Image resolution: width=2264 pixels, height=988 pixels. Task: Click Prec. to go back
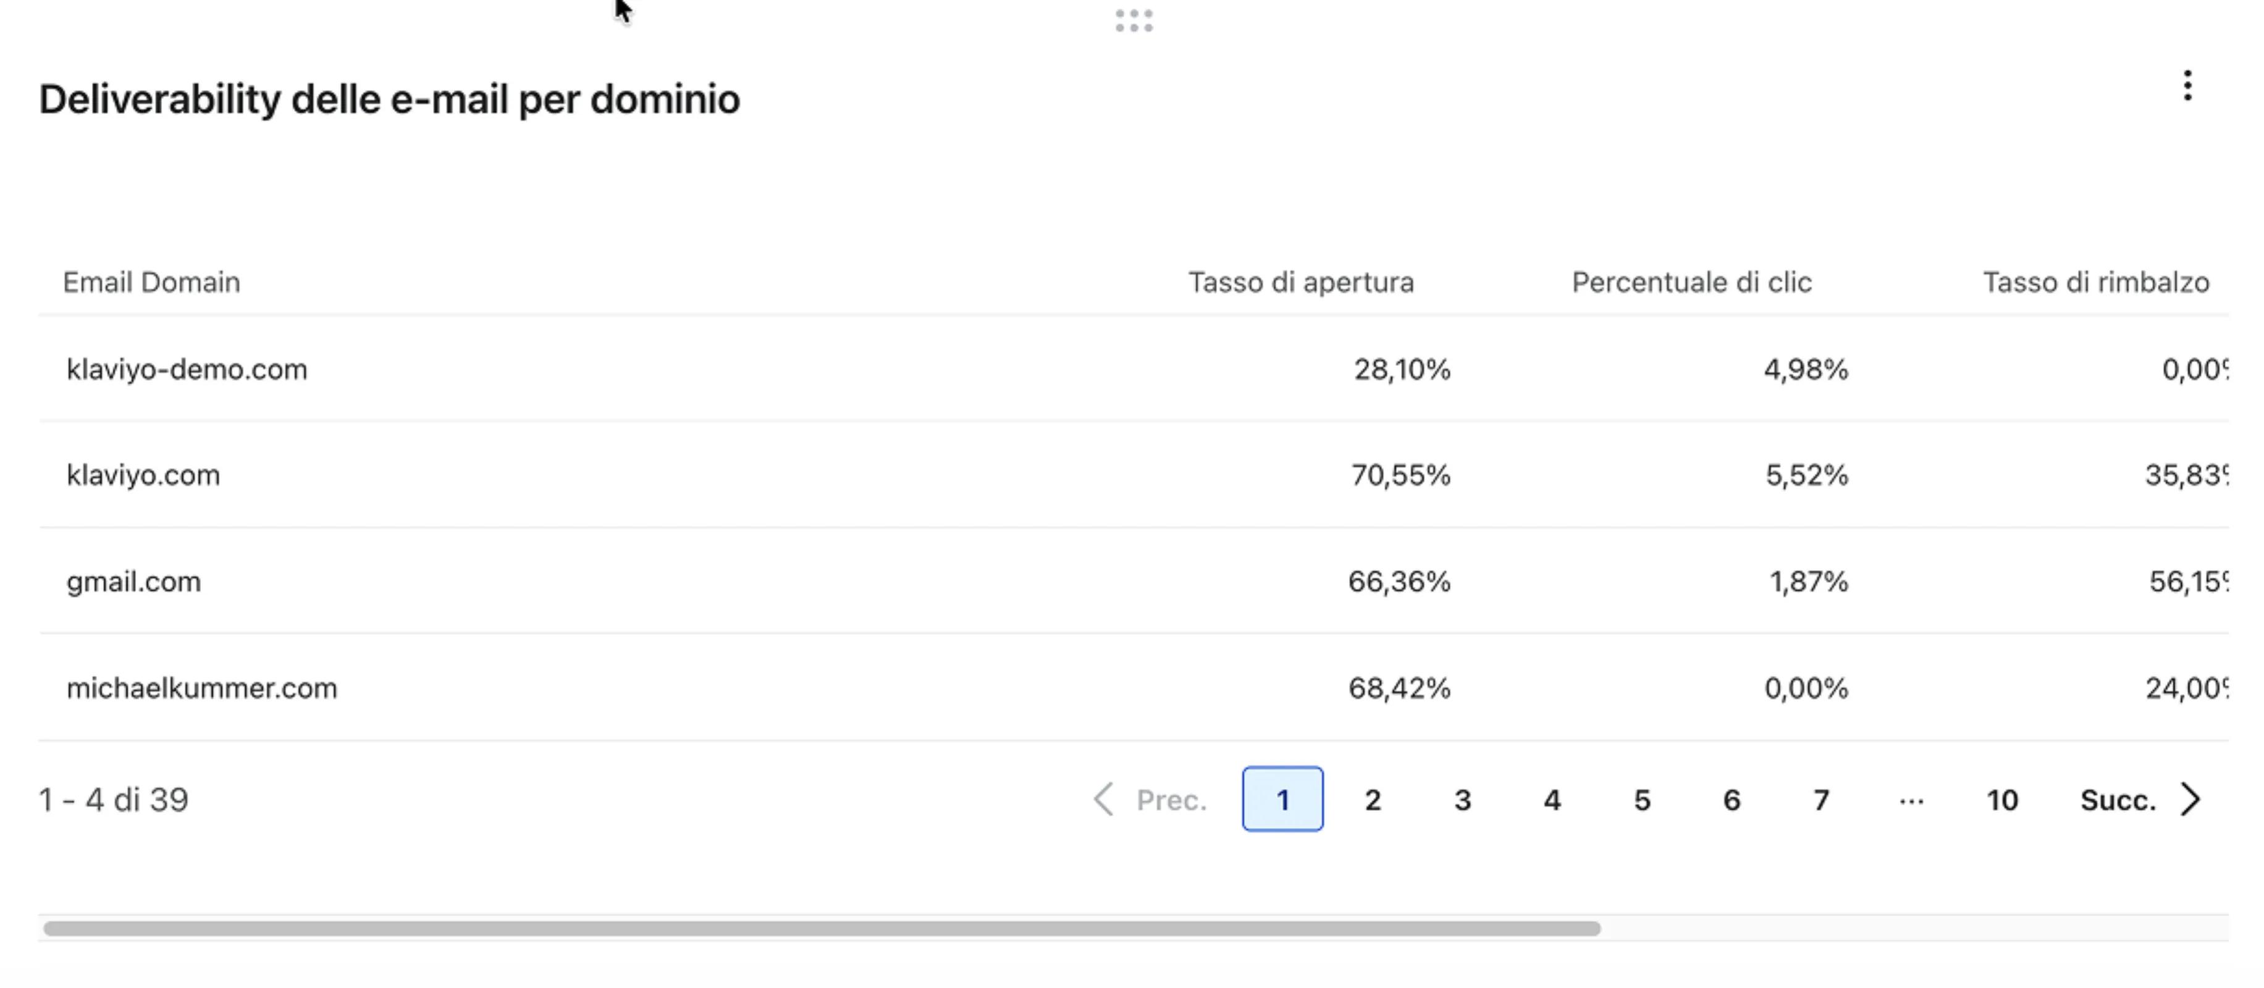tap(1172, 799)
